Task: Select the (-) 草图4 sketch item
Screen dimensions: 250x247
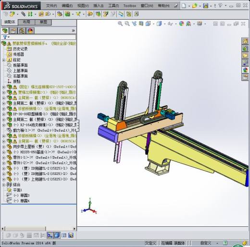Action: (22, 201)
